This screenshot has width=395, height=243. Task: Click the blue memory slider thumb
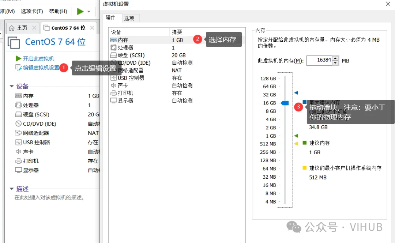click(x=285, y=103)
